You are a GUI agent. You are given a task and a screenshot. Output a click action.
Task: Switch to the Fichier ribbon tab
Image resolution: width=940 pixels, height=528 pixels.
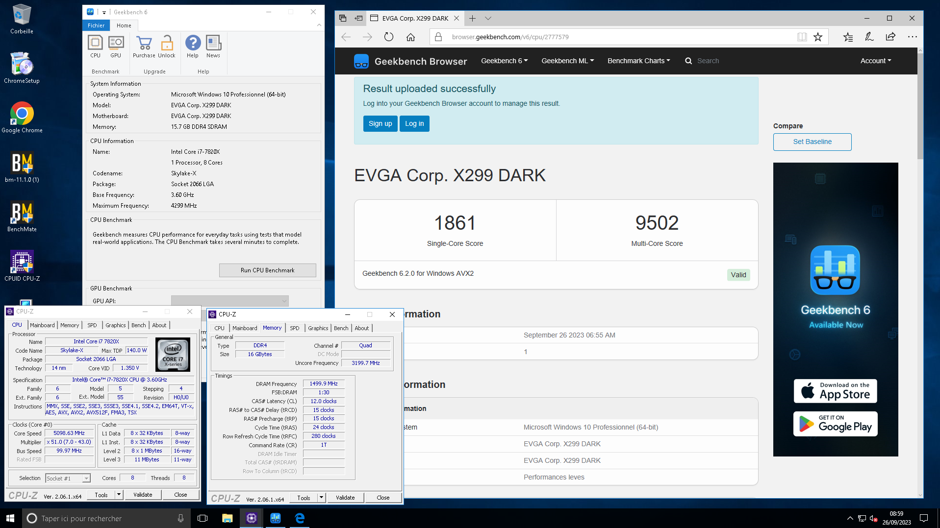(x=96, y=25)
